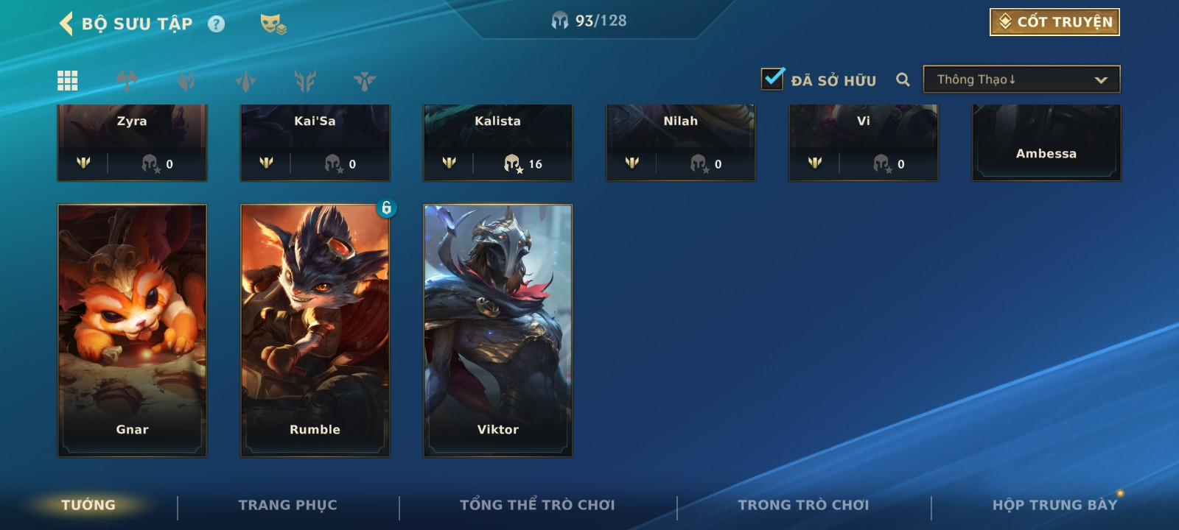The width and height of the screenshot is (1179, 530).
Task: Expand sort options with the dropdown chevron
Action: pos(1101,80)
